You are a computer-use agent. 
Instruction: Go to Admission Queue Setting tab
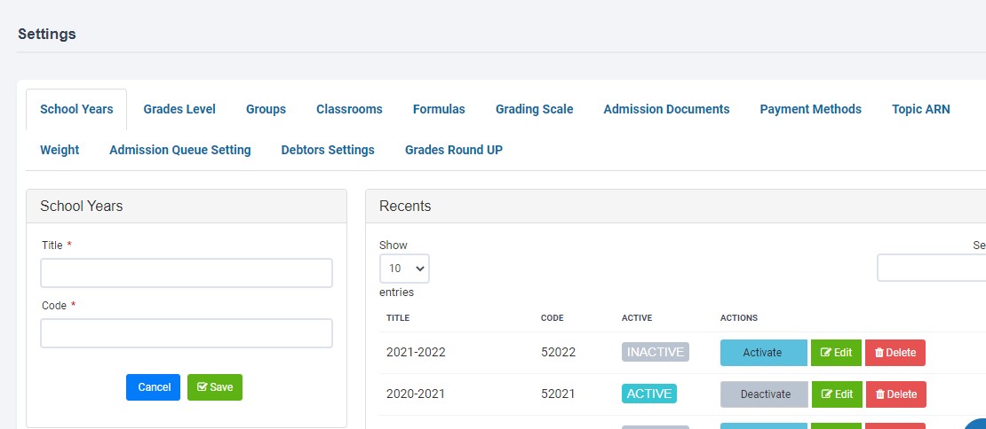(179, 150)
